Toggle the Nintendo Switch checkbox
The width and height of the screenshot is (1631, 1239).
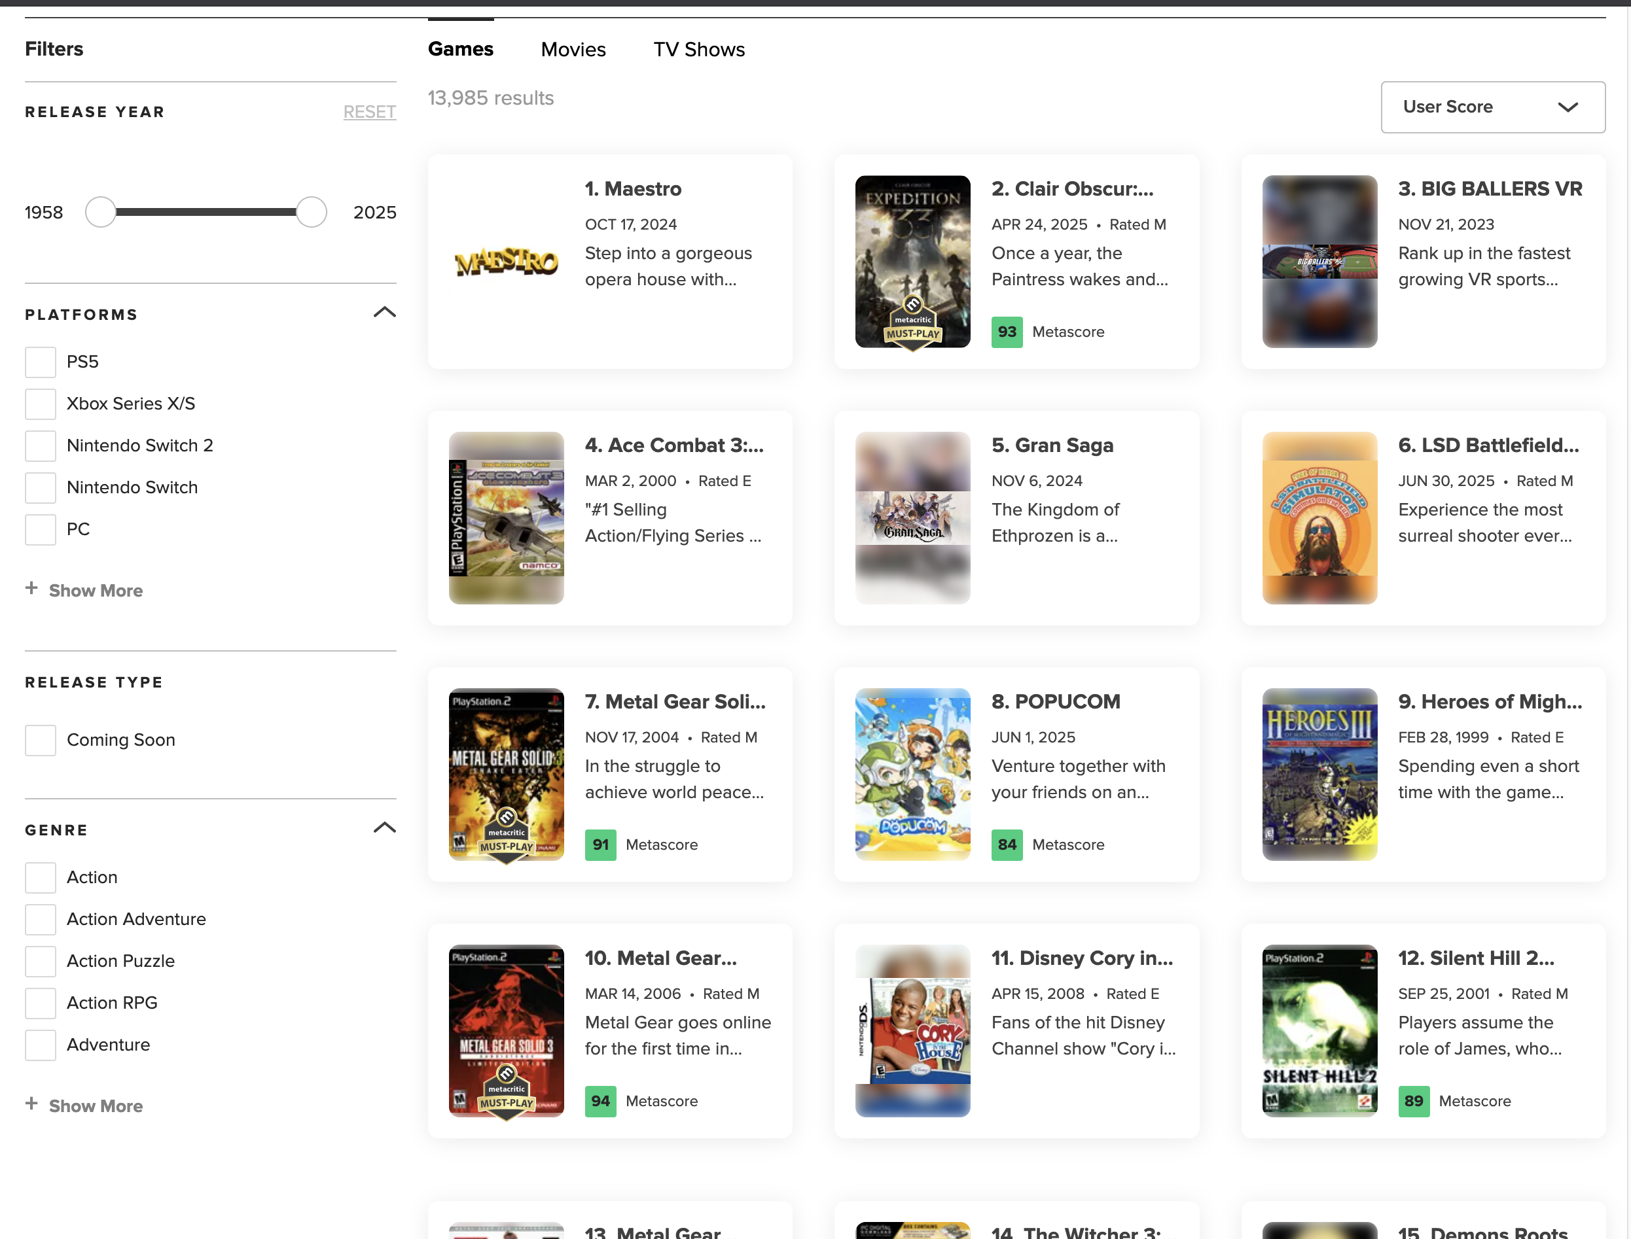tap(41, 487)
